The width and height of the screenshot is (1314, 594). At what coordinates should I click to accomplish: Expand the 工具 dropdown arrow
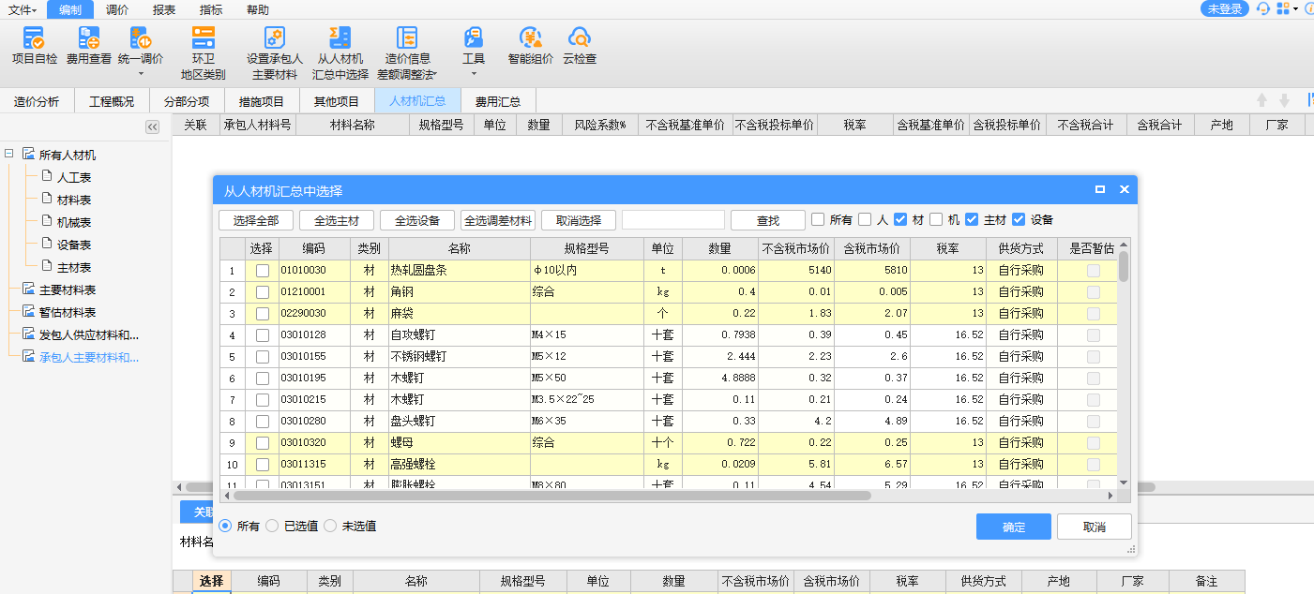pyautogui.click(x=474, y=73)
